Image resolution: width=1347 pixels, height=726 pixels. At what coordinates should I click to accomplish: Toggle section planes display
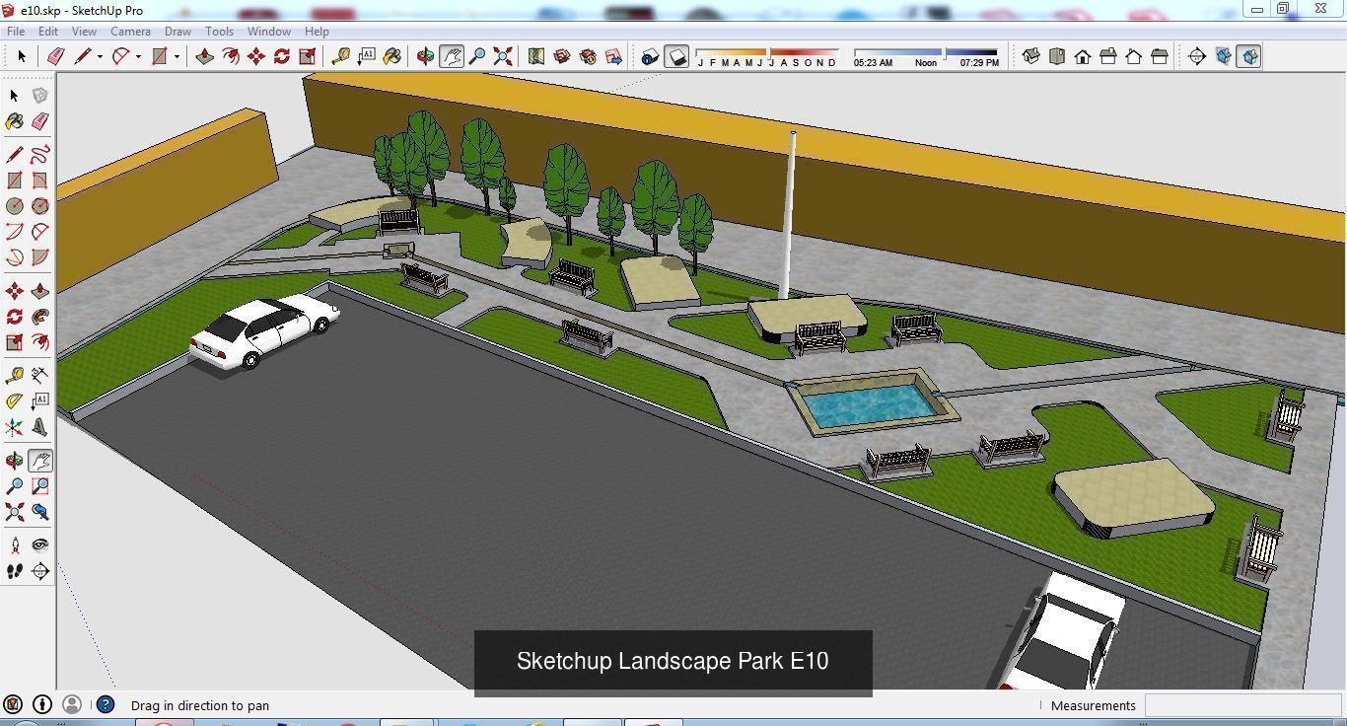coord(1223,56)
